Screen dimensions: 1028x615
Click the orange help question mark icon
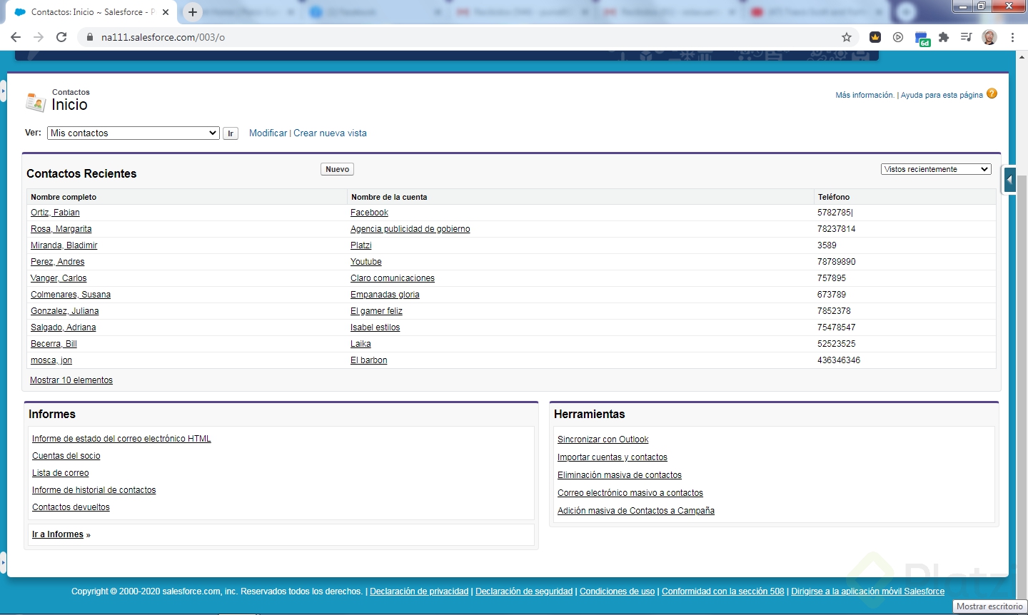point(992,94)
